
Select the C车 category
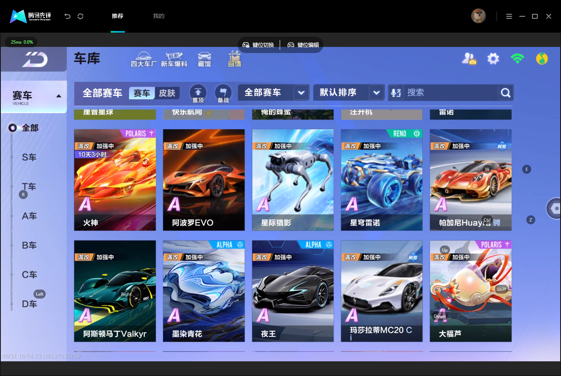(x=29, y=275)
